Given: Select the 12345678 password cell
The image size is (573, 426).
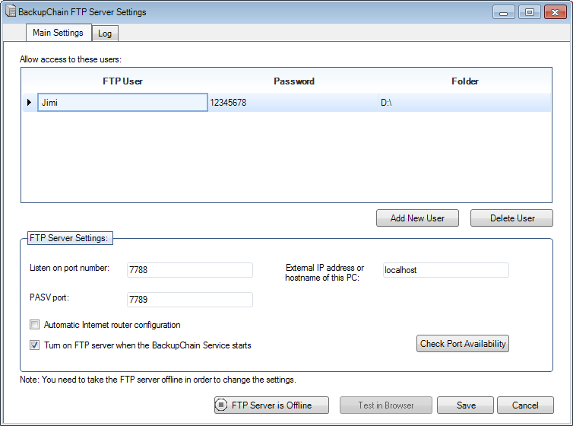Looking at the screenshot, I should click(x=293, y=103).
